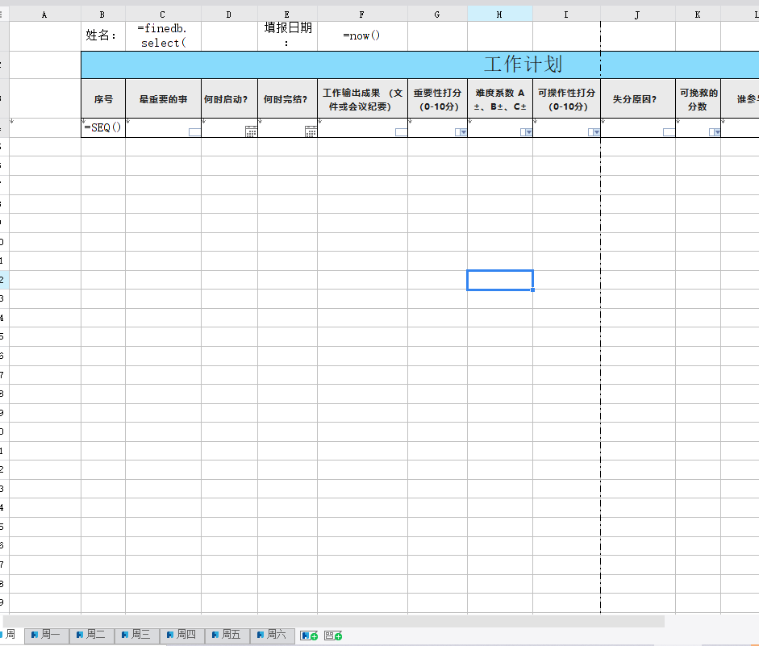Click the add aggregation sheet icon

coord(333,636)
